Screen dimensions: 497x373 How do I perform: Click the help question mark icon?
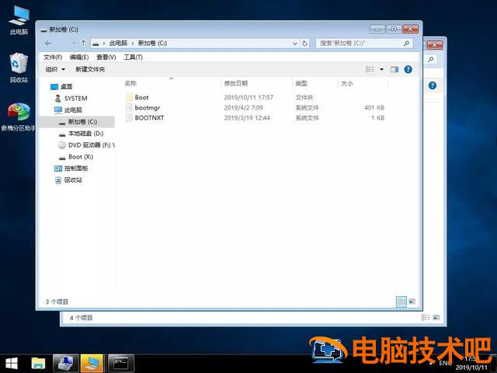point(408,69)
